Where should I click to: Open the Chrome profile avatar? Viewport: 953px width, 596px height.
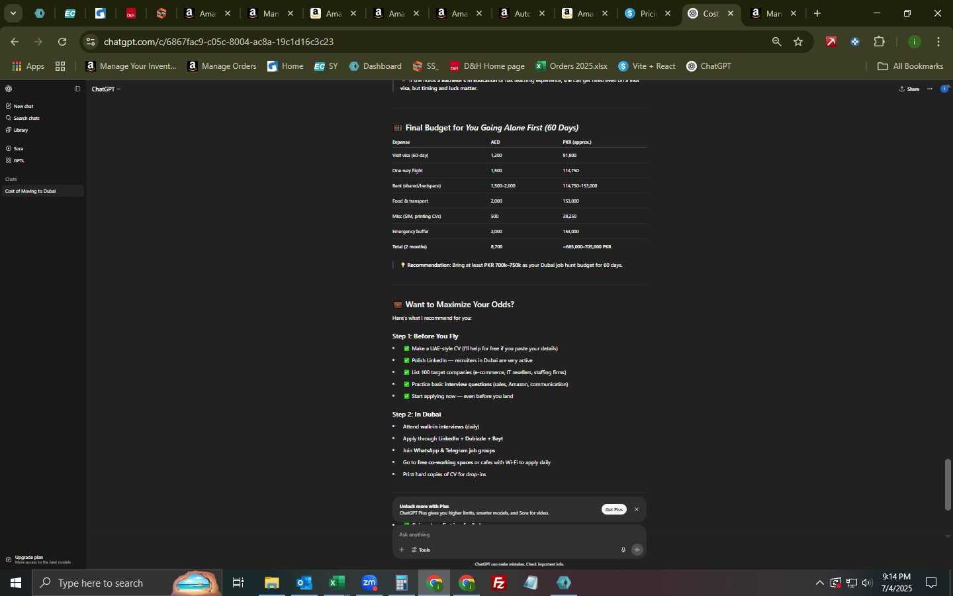915,42
